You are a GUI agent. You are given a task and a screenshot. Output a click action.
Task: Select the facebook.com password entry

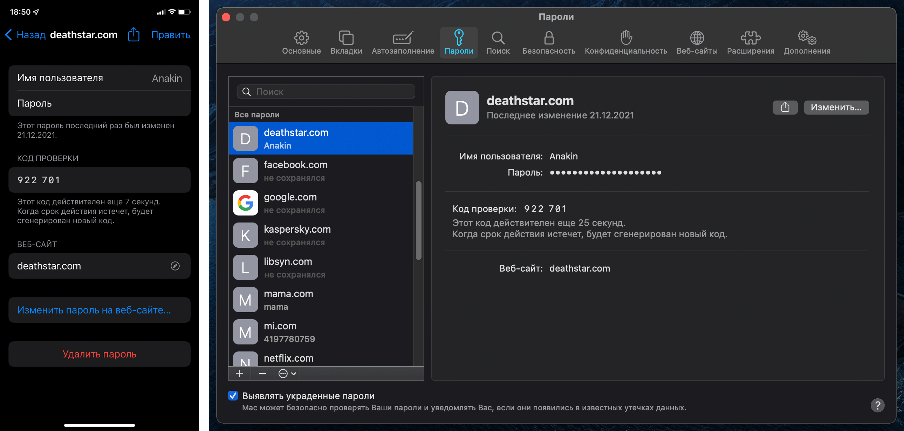(x=321, y=171)
